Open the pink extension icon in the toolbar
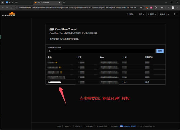This screenshot has height=130, width=180. 151,7
